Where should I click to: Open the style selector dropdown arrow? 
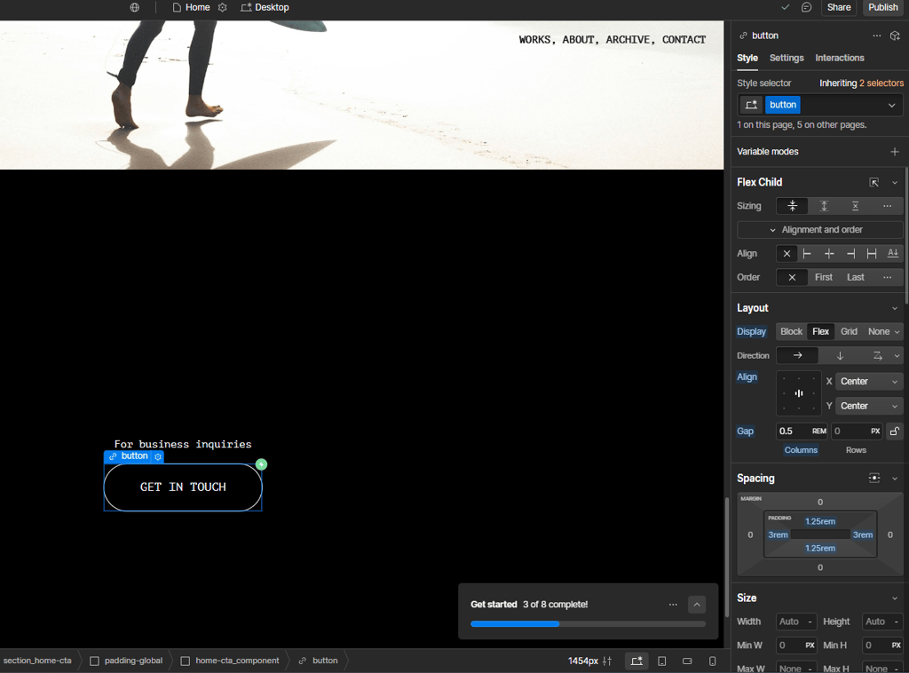click(x=891, y=106)
